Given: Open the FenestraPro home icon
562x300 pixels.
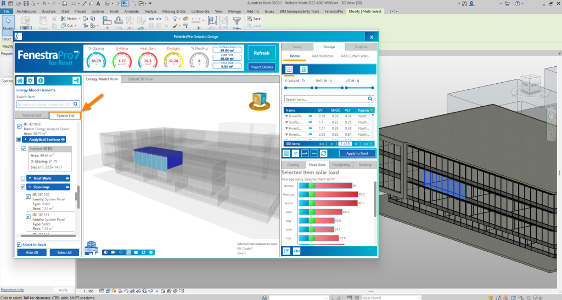Looking at the screenshot, I should click(x=20, y=80).
